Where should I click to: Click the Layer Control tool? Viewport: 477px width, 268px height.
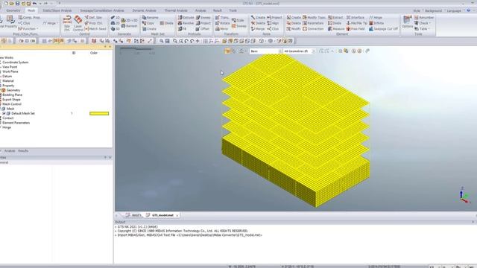pos(78,23)
